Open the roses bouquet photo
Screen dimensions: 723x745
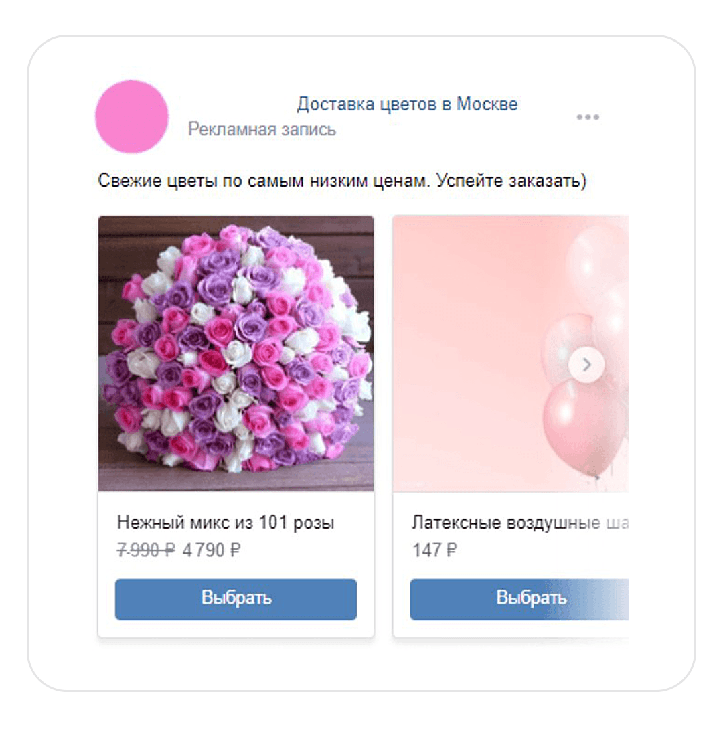(236, 353)
